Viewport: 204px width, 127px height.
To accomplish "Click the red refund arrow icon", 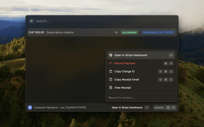I will point(111,63).
